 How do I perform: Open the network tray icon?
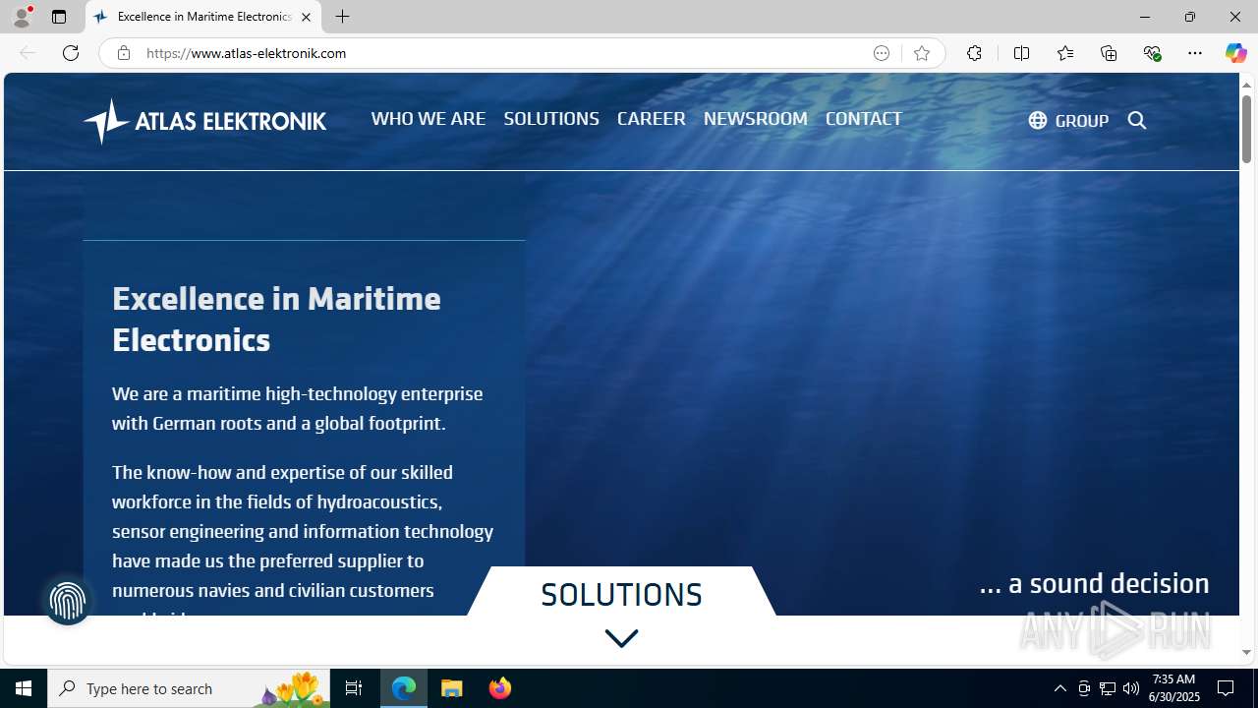(x=1108, y=688)
